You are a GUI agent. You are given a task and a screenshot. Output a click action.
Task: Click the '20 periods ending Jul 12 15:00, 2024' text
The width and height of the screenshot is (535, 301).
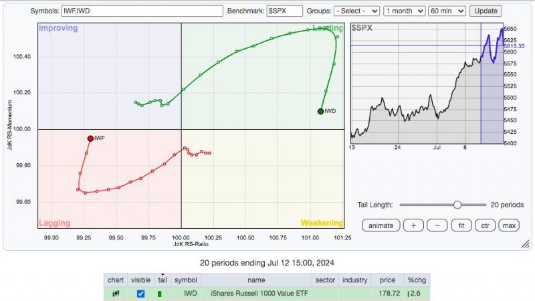coord(267,263)
